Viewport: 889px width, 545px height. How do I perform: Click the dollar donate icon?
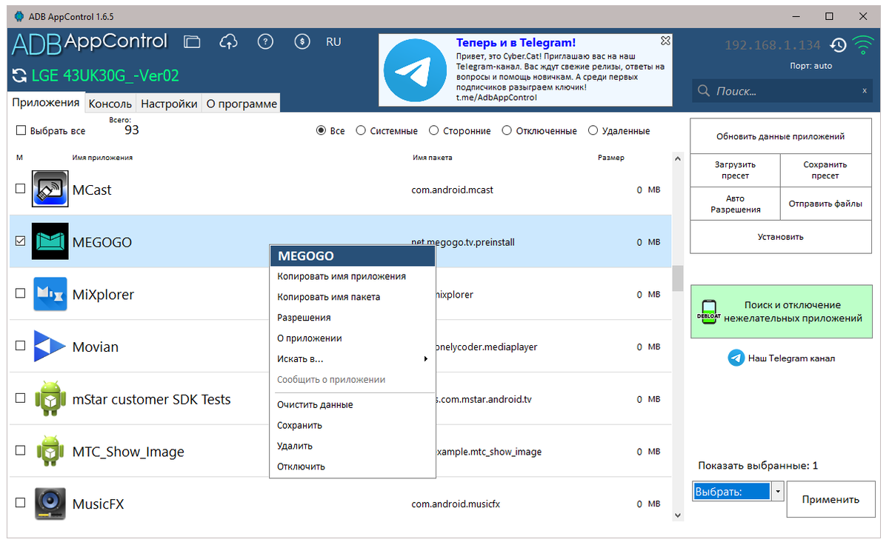302,42
